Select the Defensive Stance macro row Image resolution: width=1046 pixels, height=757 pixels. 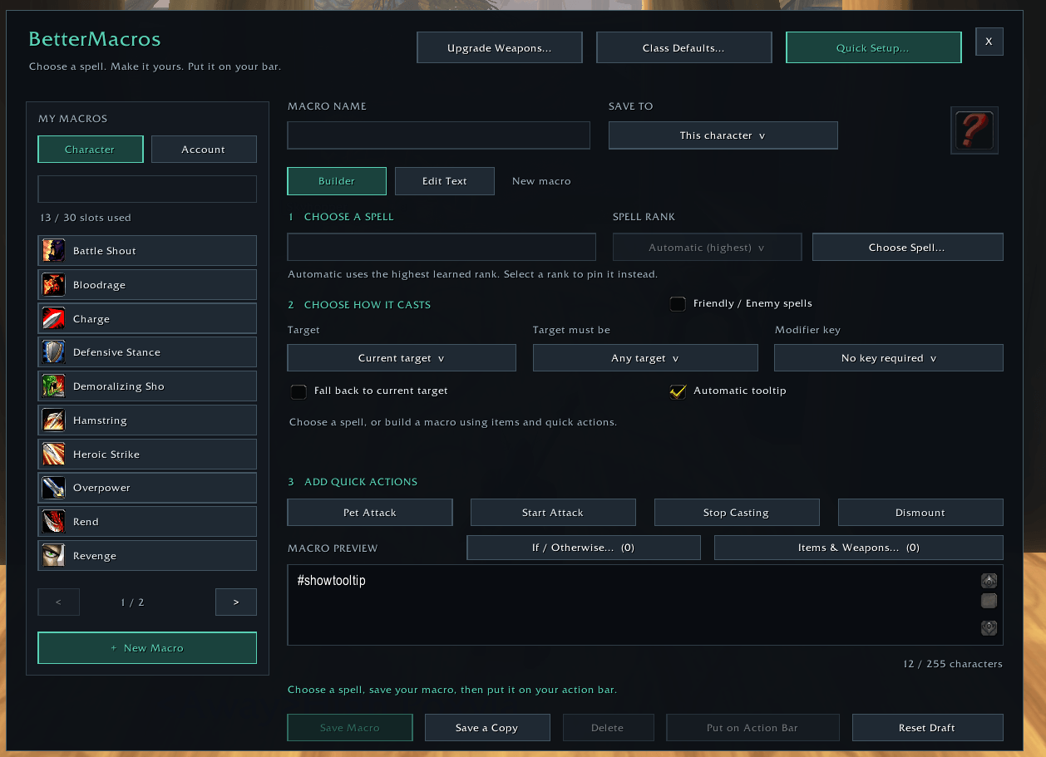pos(147,352)
